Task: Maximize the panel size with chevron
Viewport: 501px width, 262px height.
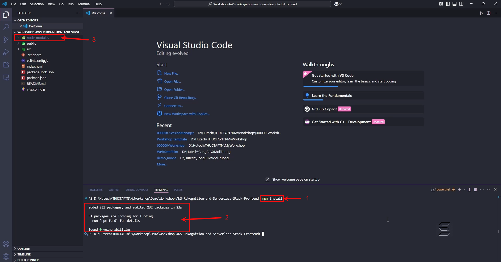Action: [x=488, y=189]
